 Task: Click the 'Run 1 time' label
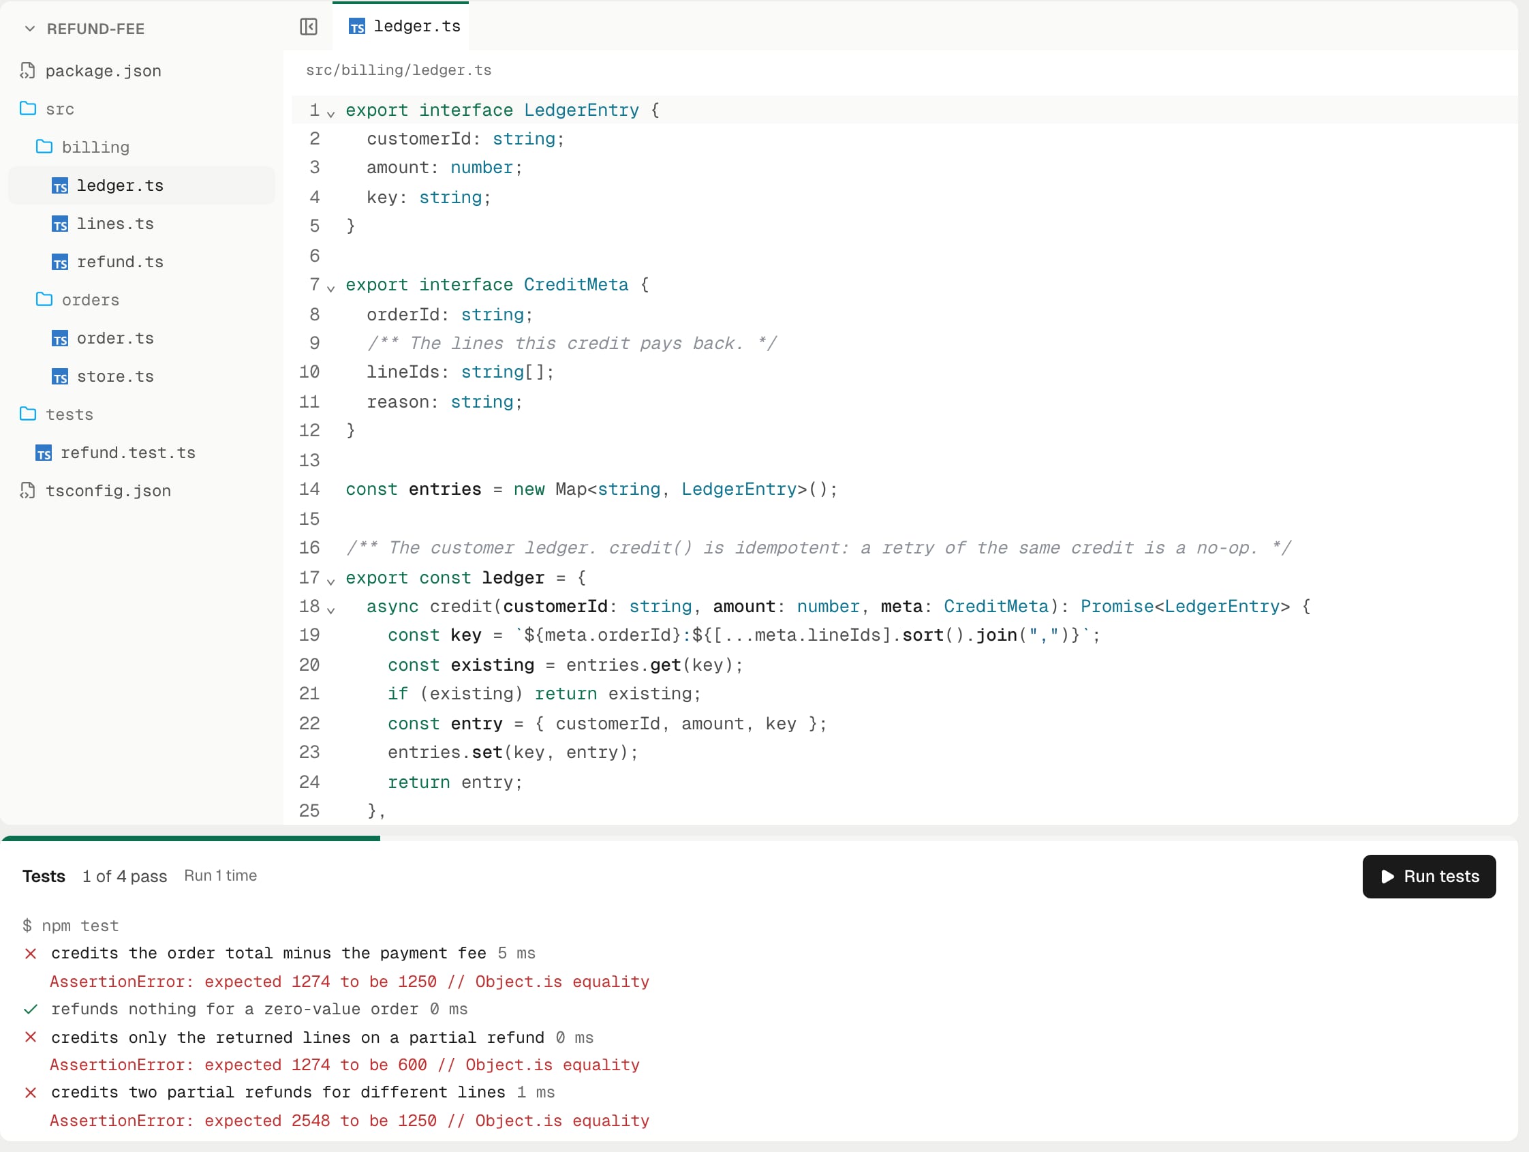coord(221,875)
